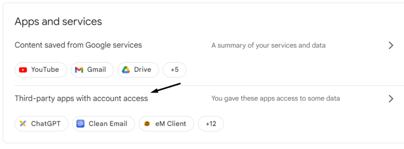Select the Drive chip
Viewport: 404px width, 149px height.
pos(138,70)
